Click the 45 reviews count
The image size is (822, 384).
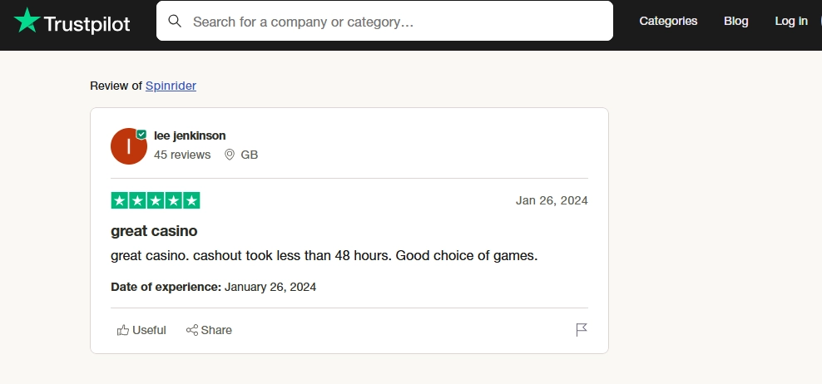tap(182, 155)
